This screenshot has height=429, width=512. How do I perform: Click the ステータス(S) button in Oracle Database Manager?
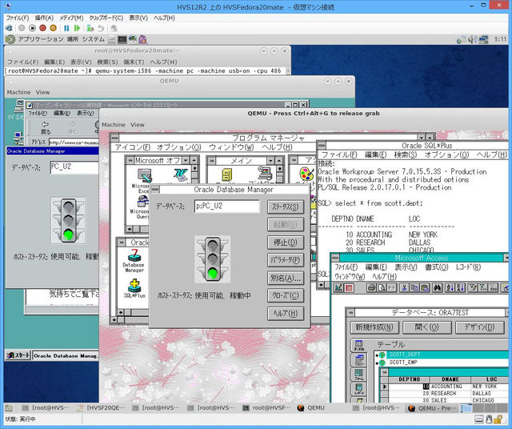coord(286,207)
